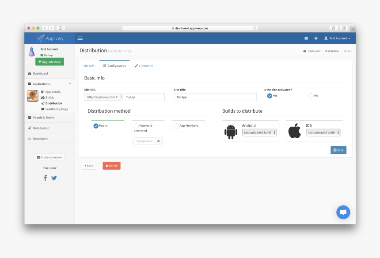Open Android build selection dropdown
This screenshot has width=380, height=258.
pyautogui.click(x=259, y=133)
